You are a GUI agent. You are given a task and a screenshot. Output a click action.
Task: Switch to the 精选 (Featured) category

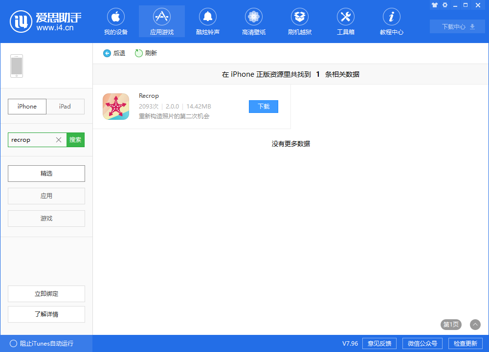pos(46,173)
